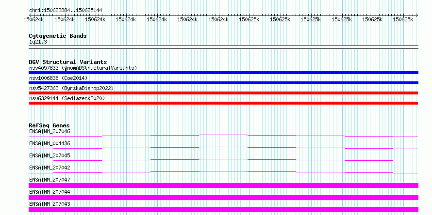Image resolution: width=432 pixels, height=215 pixels.
Task: Select ENSA|NM_207045 gene label
Action: (50, 155)
